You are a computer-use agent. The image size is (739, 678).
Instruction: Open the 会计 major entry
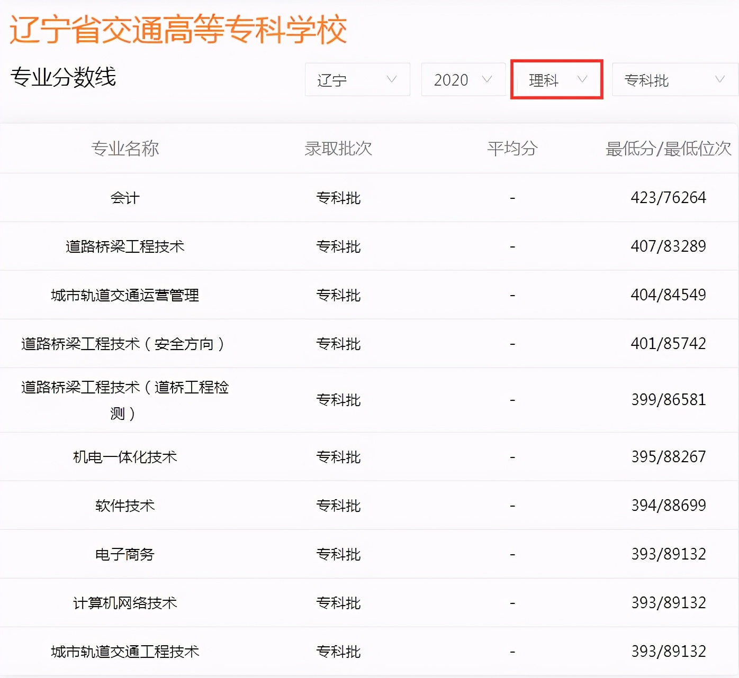click(125, 198)
